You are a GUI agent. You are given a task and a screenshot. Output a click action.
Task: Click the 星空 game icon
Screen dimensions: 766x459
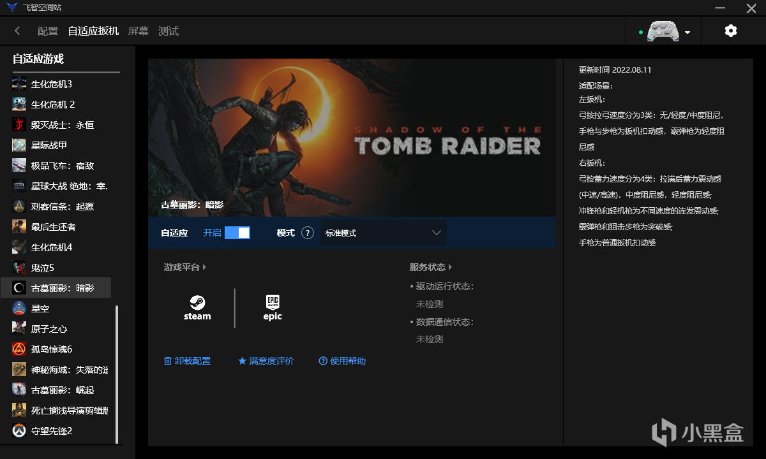(x=19, y=308)
